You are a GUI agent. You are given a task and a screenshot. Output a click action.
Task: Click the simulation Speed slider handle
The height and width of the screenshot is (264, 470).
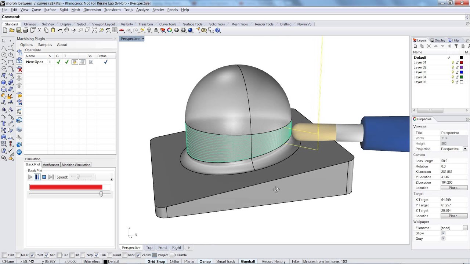click(x=78, y=177)
